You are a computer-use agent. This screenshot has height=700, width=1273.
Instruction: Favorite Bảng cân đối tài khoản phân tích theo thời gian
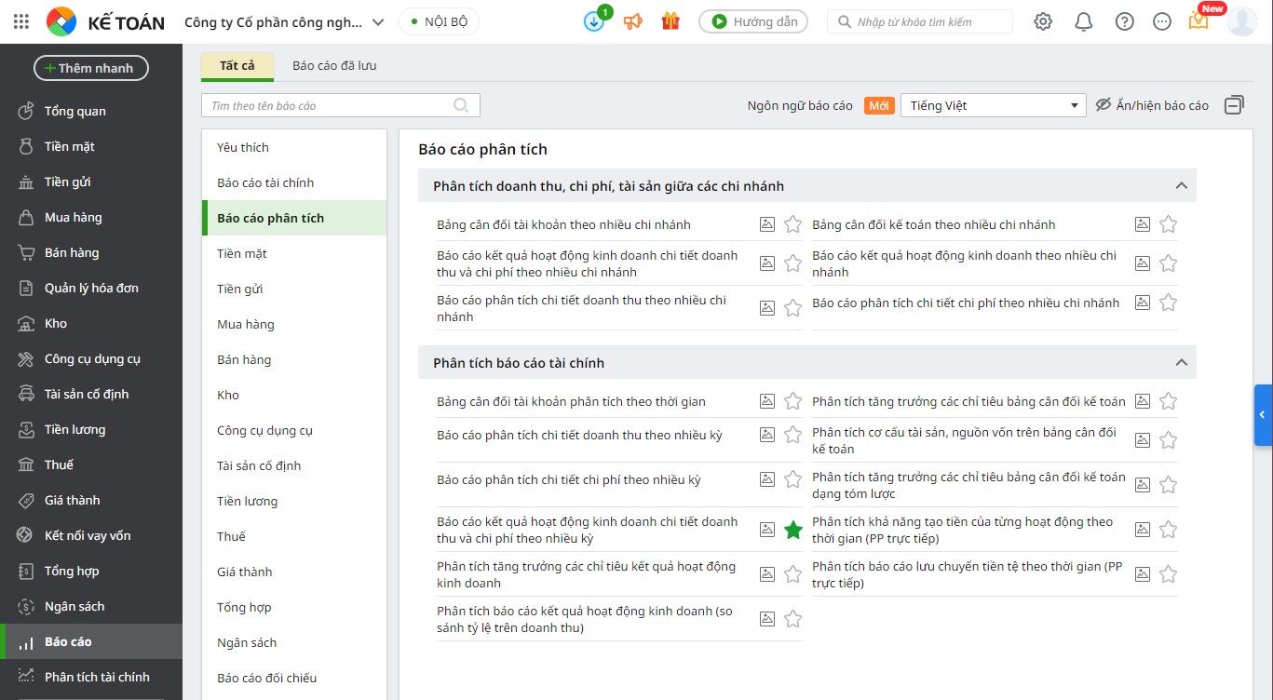pos(792,401)
